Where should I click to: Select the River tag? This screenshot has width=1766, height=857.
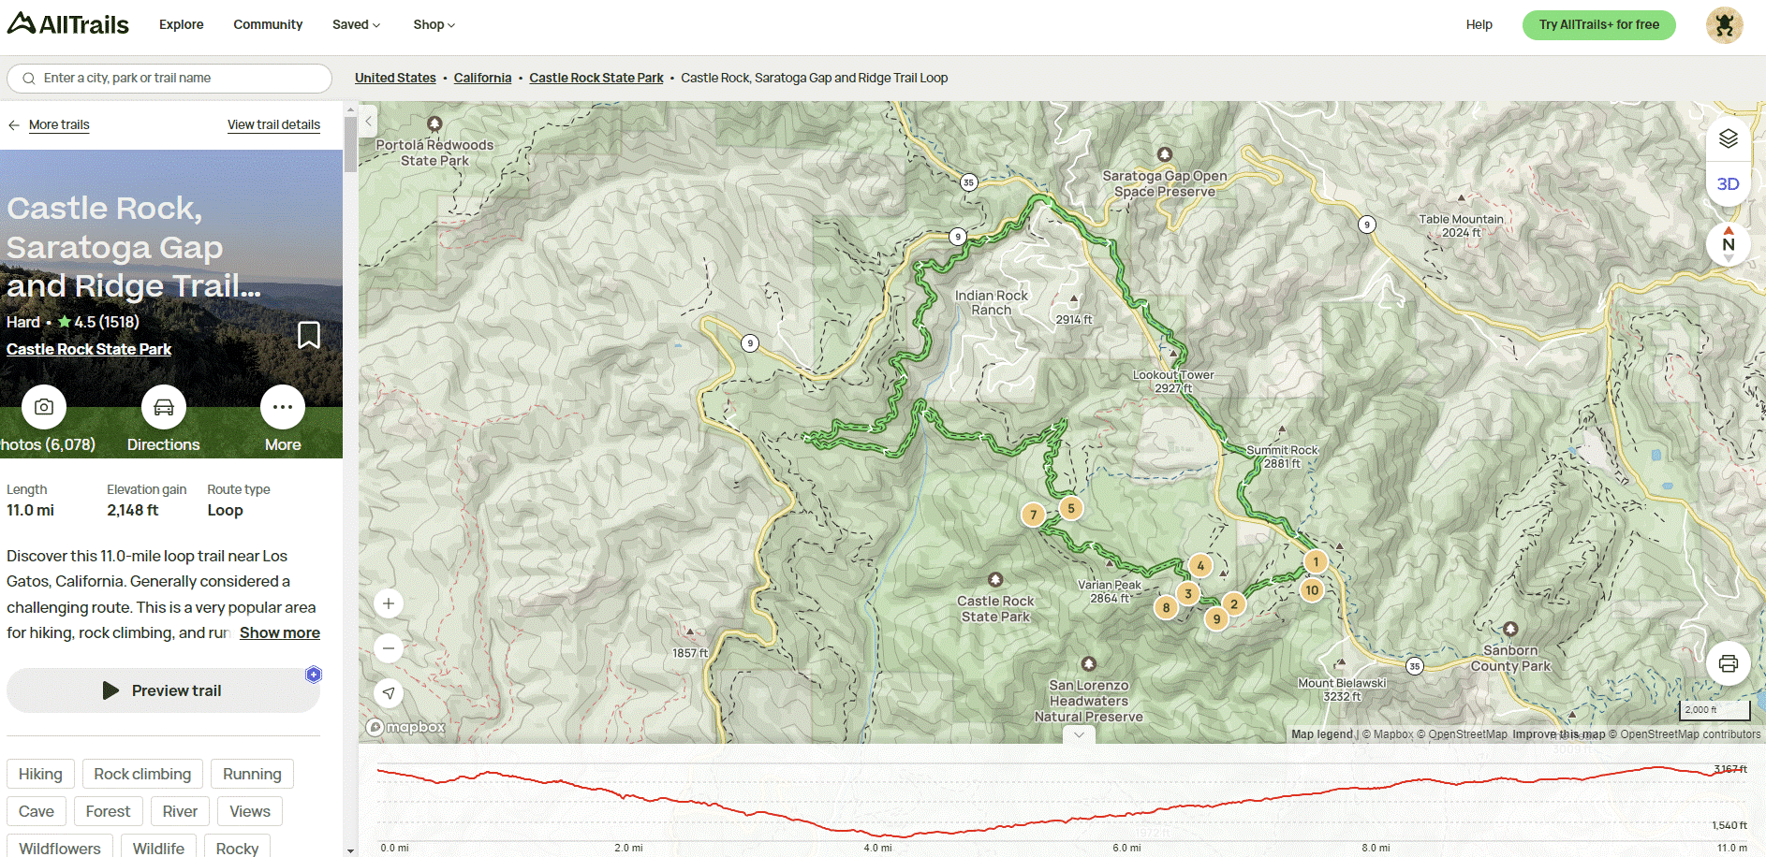pyautogui.click(x=180, y=811)
